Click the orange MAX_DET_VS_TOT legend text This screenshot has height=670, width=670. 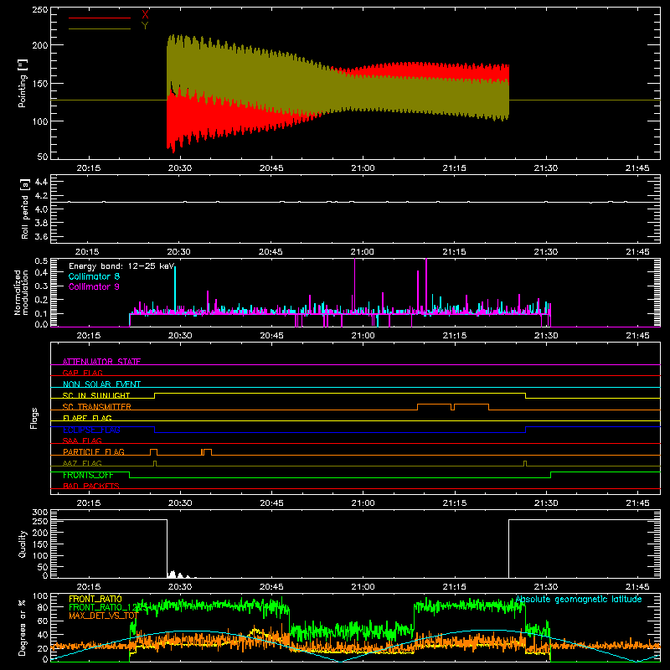pos(103,616)
